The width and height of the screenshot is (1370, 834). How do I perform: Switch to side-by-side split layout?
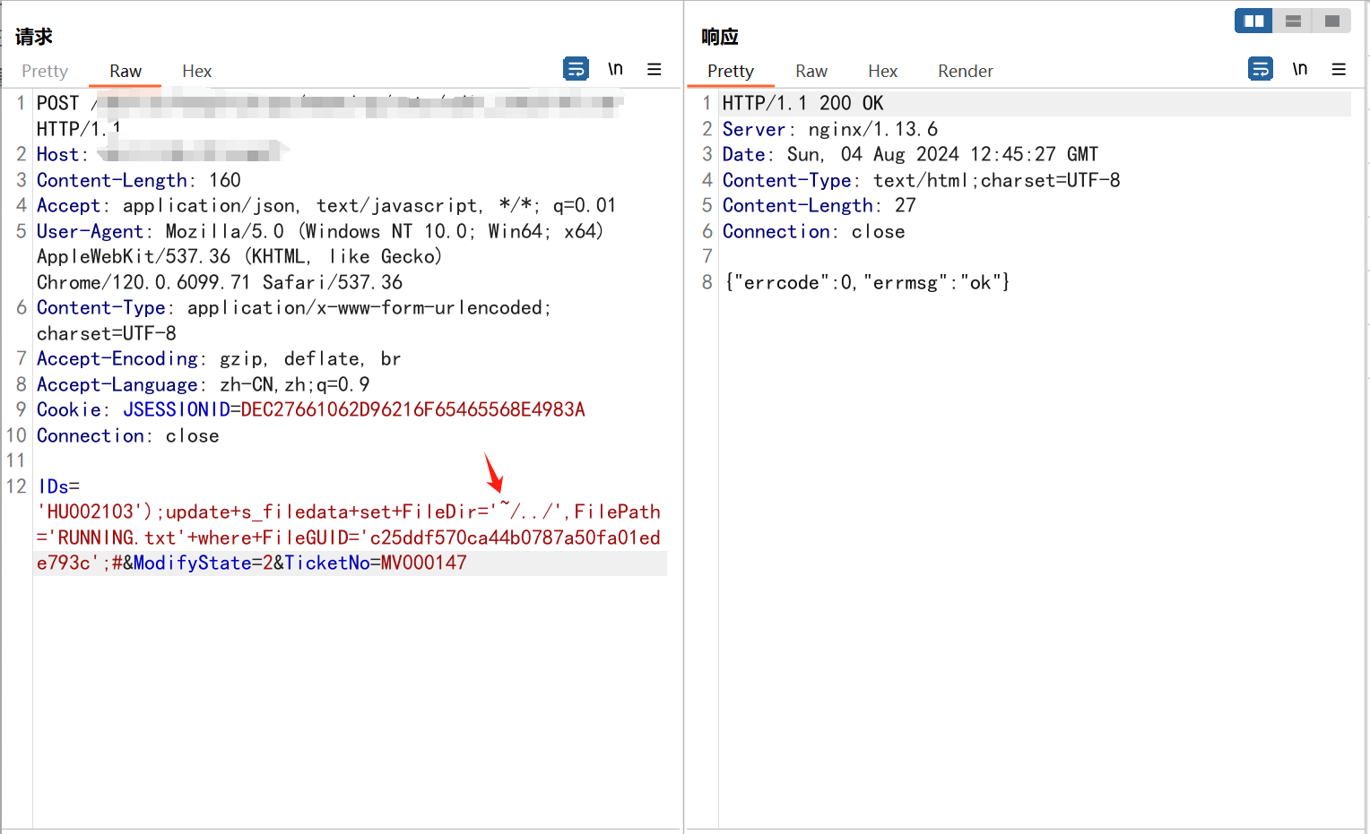pyautogui.click(x=1253, y=21)
